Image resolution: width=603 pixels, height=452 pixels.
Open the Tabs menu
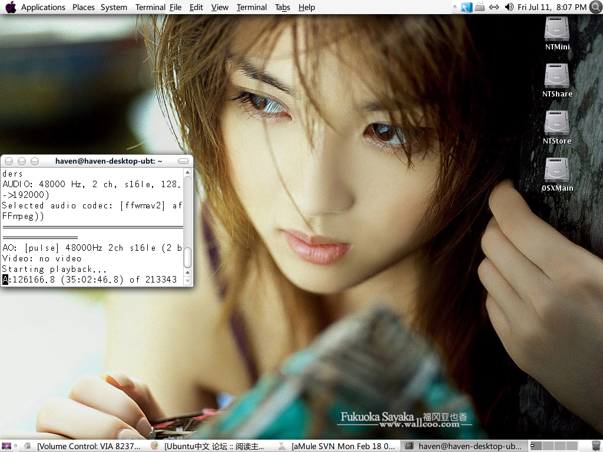(283, 7)
